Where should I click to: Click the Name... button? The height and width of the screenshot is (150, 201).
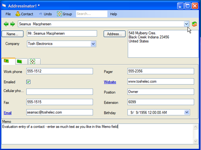click(12, 34)
